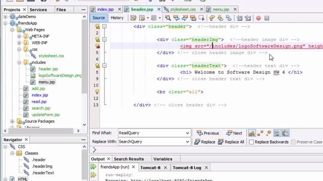Select stylesheet.css in project tree

(x=51, y=56)
